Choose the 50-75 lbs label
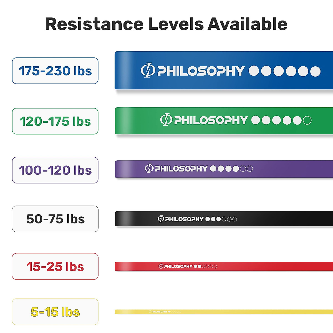This screenshot has height=333, width=333. [x=55, y=219]
